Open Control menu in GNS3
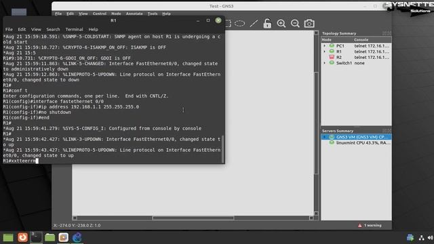Screen dimensions: 434x244 pyautogui.click(x=100, y=14)
